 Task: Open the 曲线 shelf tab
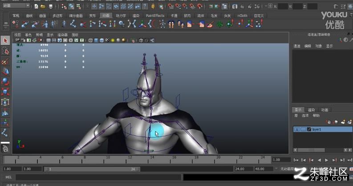[29, 16]
